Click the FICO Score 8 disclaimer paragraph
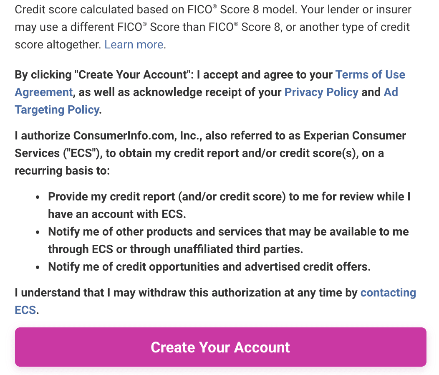Image resolution: width=439 pixels, height=375 pixels. [213, 27]
